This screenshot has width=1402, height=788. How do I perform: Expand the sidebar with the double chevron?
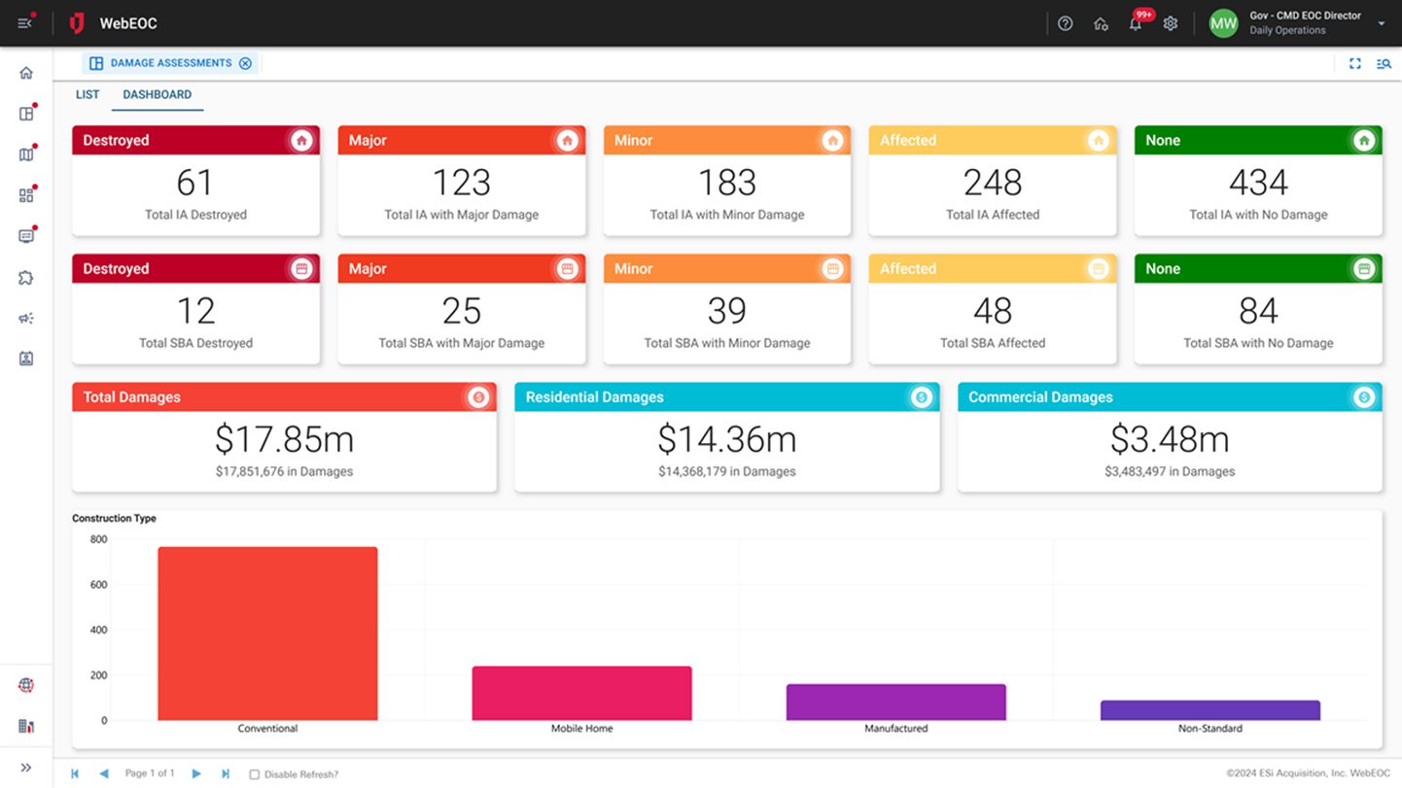click(x=26, y=767)
